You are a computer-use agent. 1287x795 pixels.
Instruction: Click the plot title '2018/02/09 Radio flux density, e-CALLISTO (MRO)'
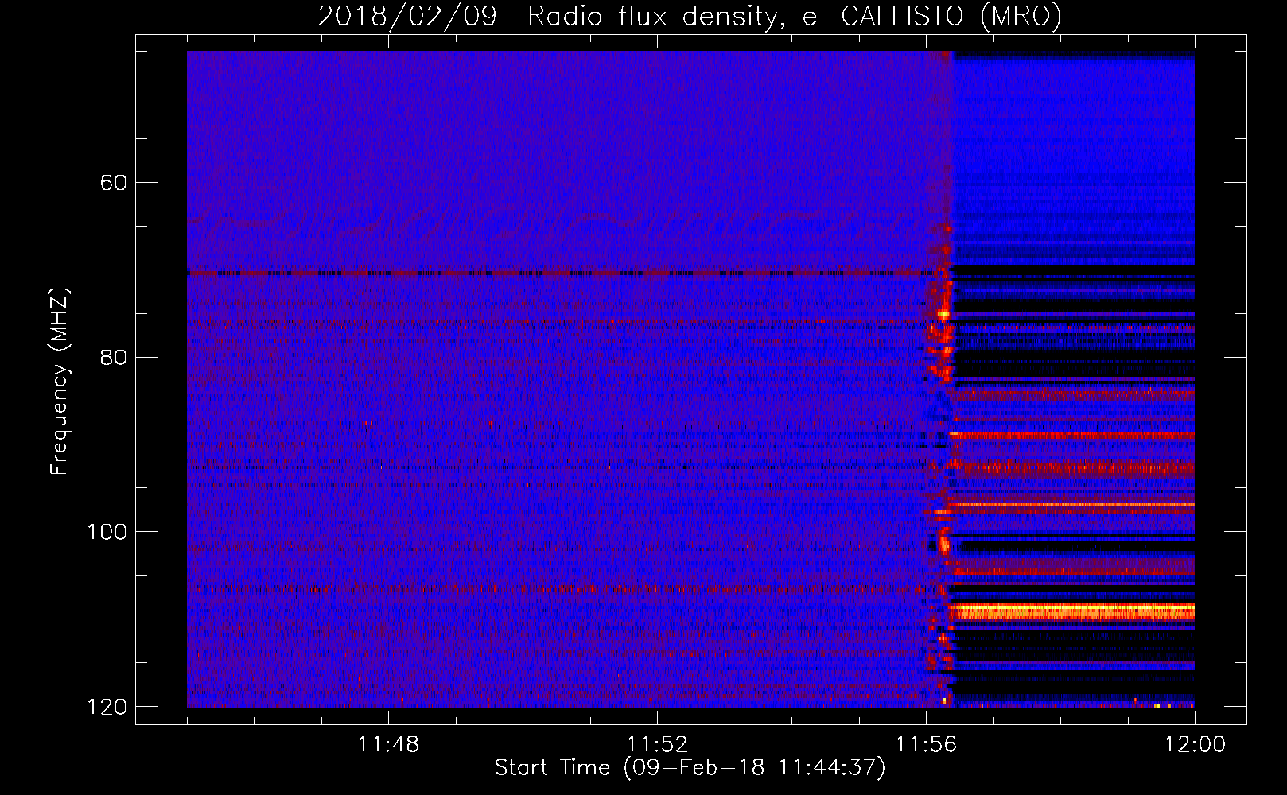(690, 17)
